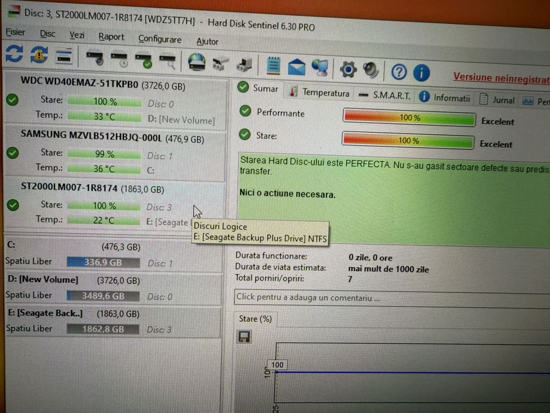550x413 pixels.
Task: Click the 'Nici o actiune necesara.' status text
Action: tap(287, 194)
